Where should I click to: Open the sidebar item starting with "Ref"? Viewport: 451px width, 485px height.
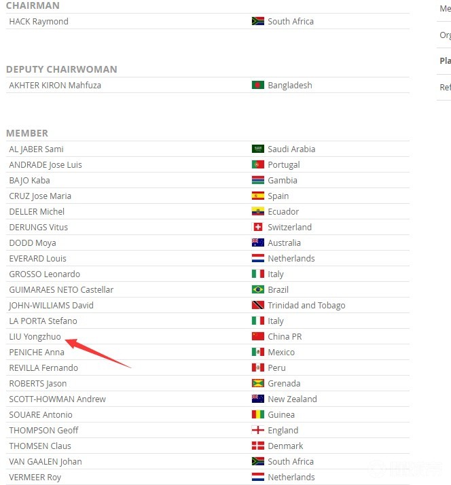(x=445, y=88)
